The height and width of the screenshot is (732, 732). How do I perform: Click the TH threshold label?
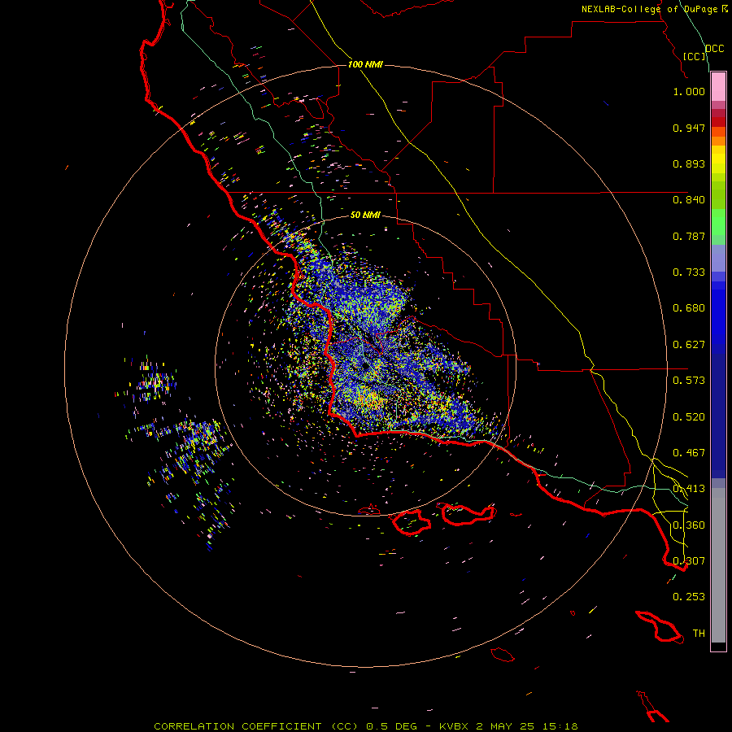tap(699, 634)
